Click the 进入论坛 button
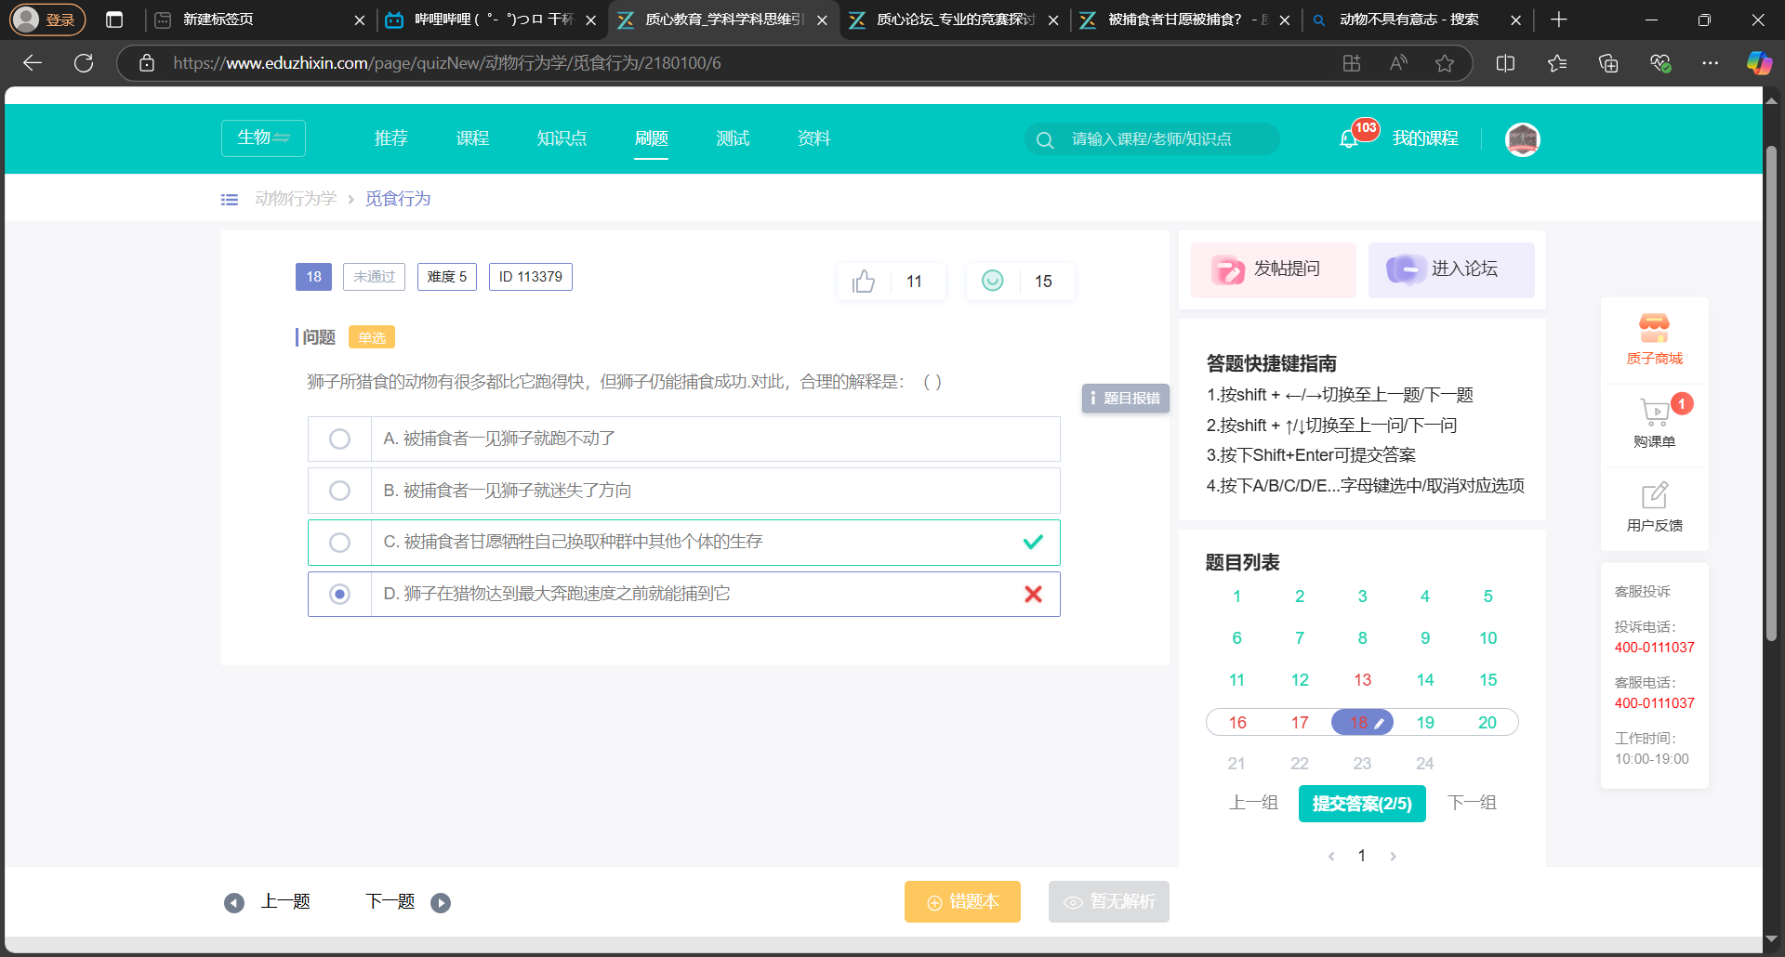The image size is (1785, 957). (x=1451, y=269)
